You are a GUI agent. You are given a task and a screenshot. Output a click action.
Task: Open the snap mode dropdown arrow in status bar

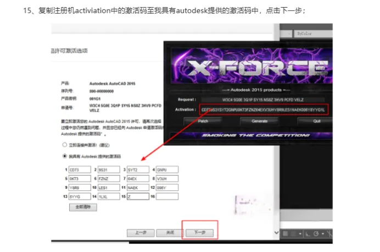(x=300, y=233)
